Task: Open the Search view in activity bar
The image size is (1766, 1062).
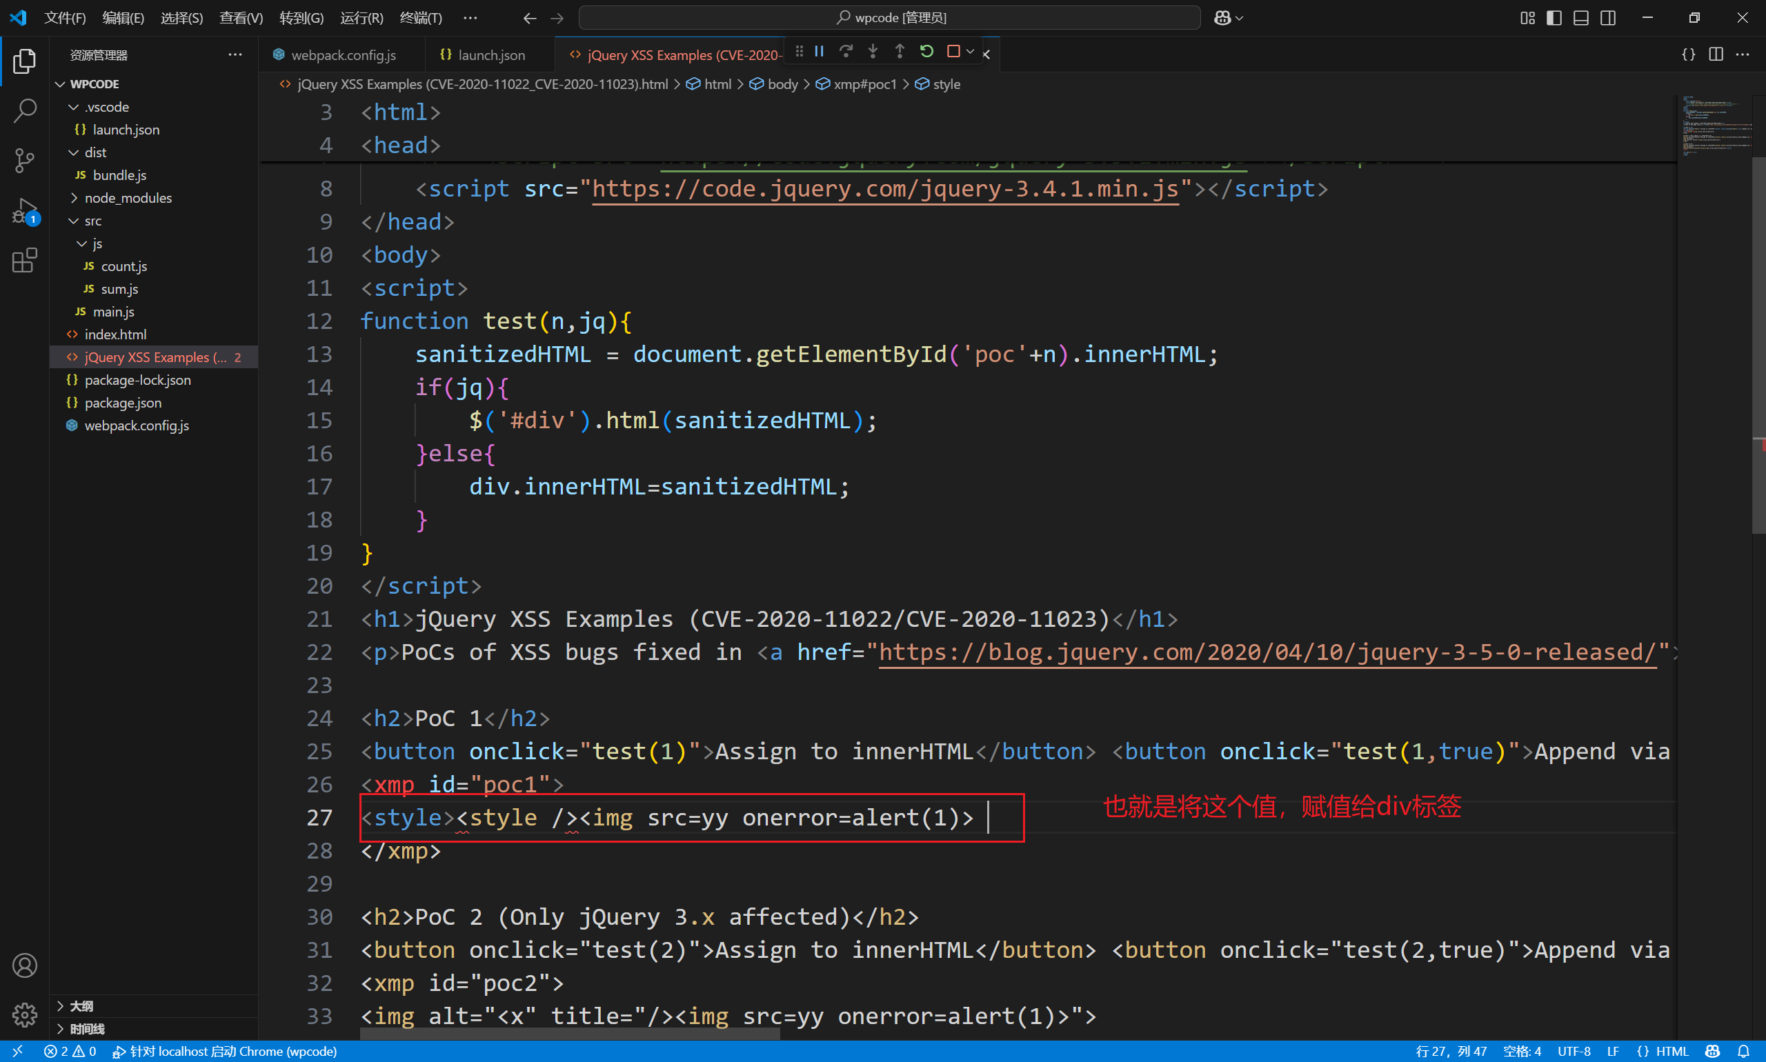Action: [24, 111]
